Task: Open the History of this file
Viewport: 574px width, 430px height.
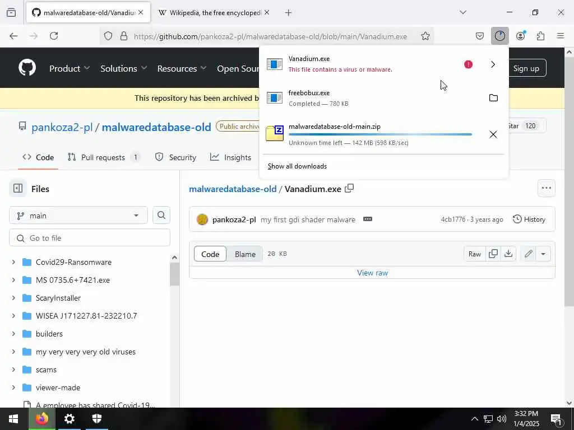Action: [x=529, y=219]
